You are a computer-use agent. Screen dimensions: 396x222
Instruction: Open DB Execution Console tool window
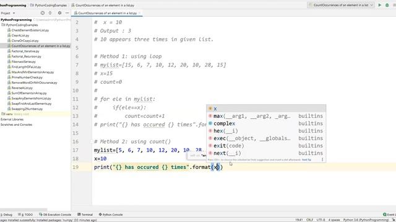[x=55, y=215]
